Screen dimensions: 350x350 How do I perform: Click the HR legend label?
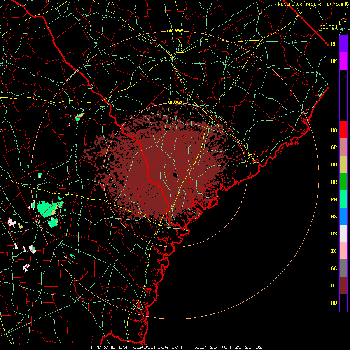(334, 182)
